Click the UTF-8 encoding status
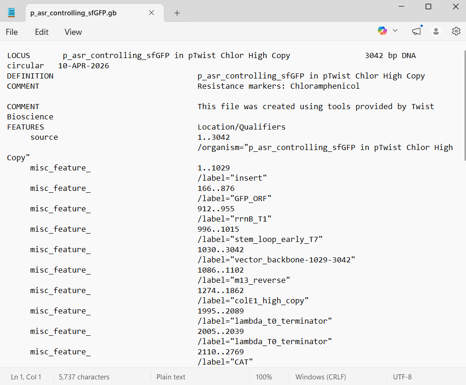Viewport: 466px width, 385px height. pos(402,377)
